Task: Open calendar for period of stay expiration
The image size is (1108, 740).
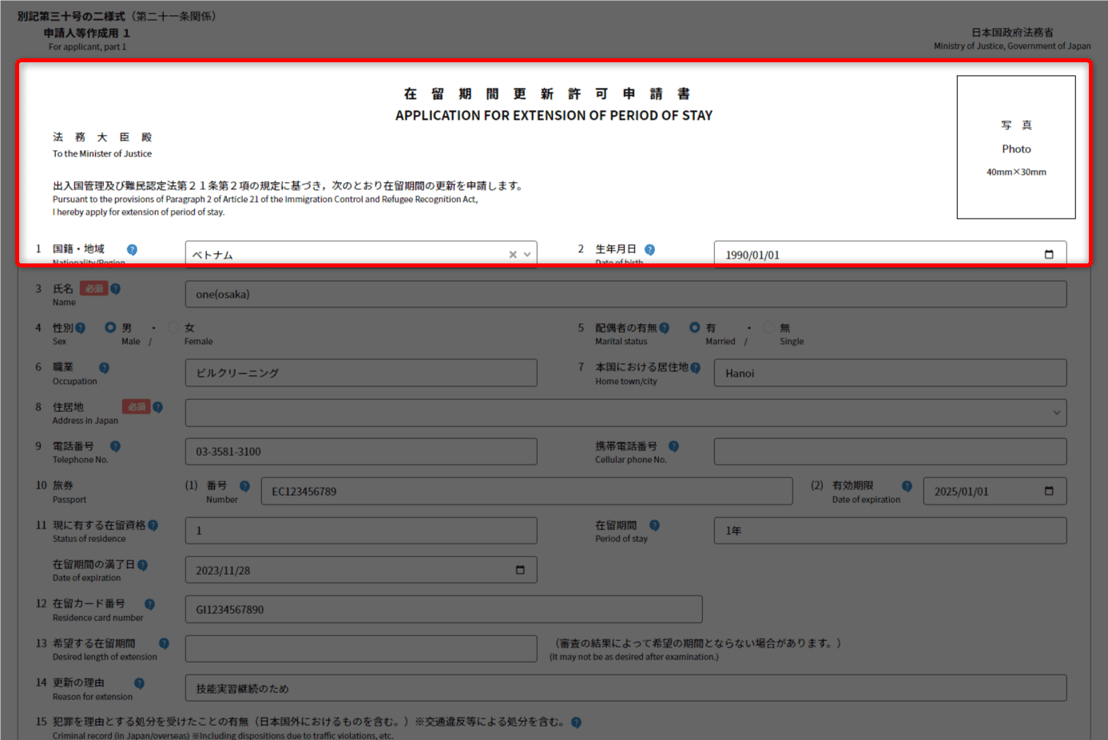Action: pos(520,570)
